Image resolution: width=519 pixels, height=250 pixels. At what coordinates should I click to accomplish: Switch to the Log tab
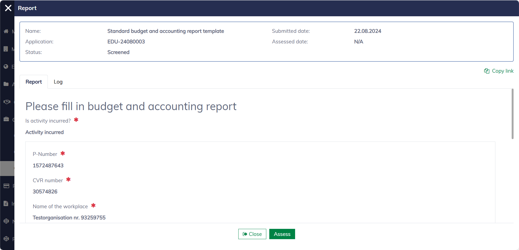pos(58,82)
